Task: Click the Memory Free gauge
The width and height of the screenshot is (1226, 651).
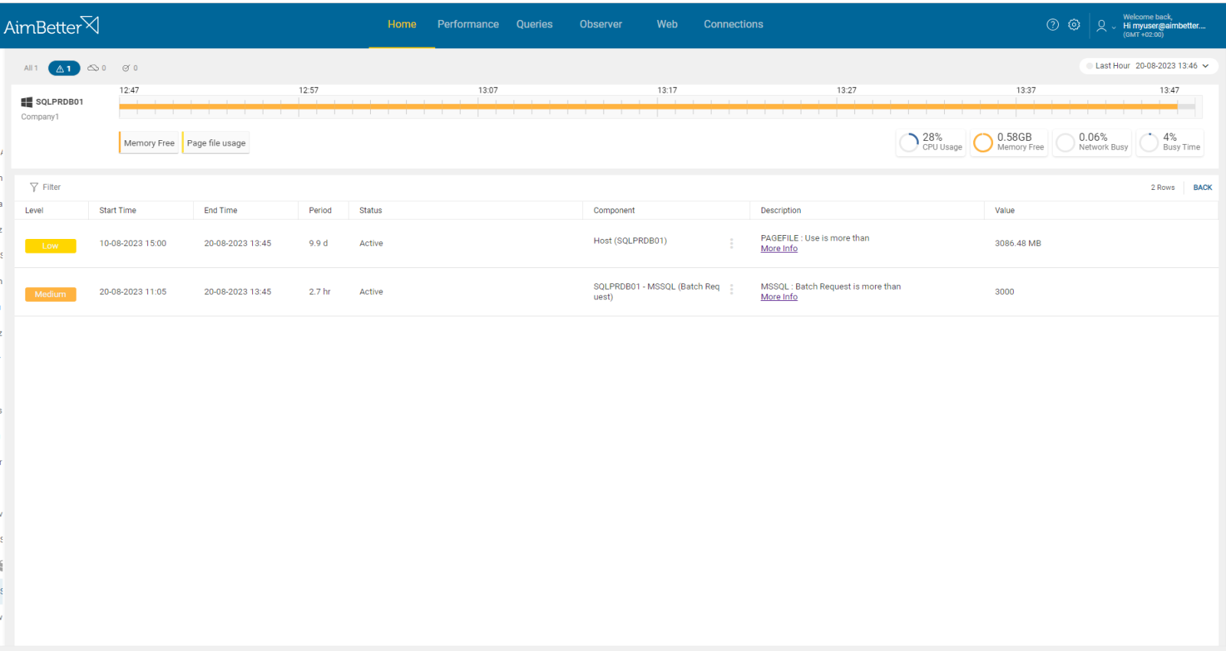Action: click(x=1008, y=142)
